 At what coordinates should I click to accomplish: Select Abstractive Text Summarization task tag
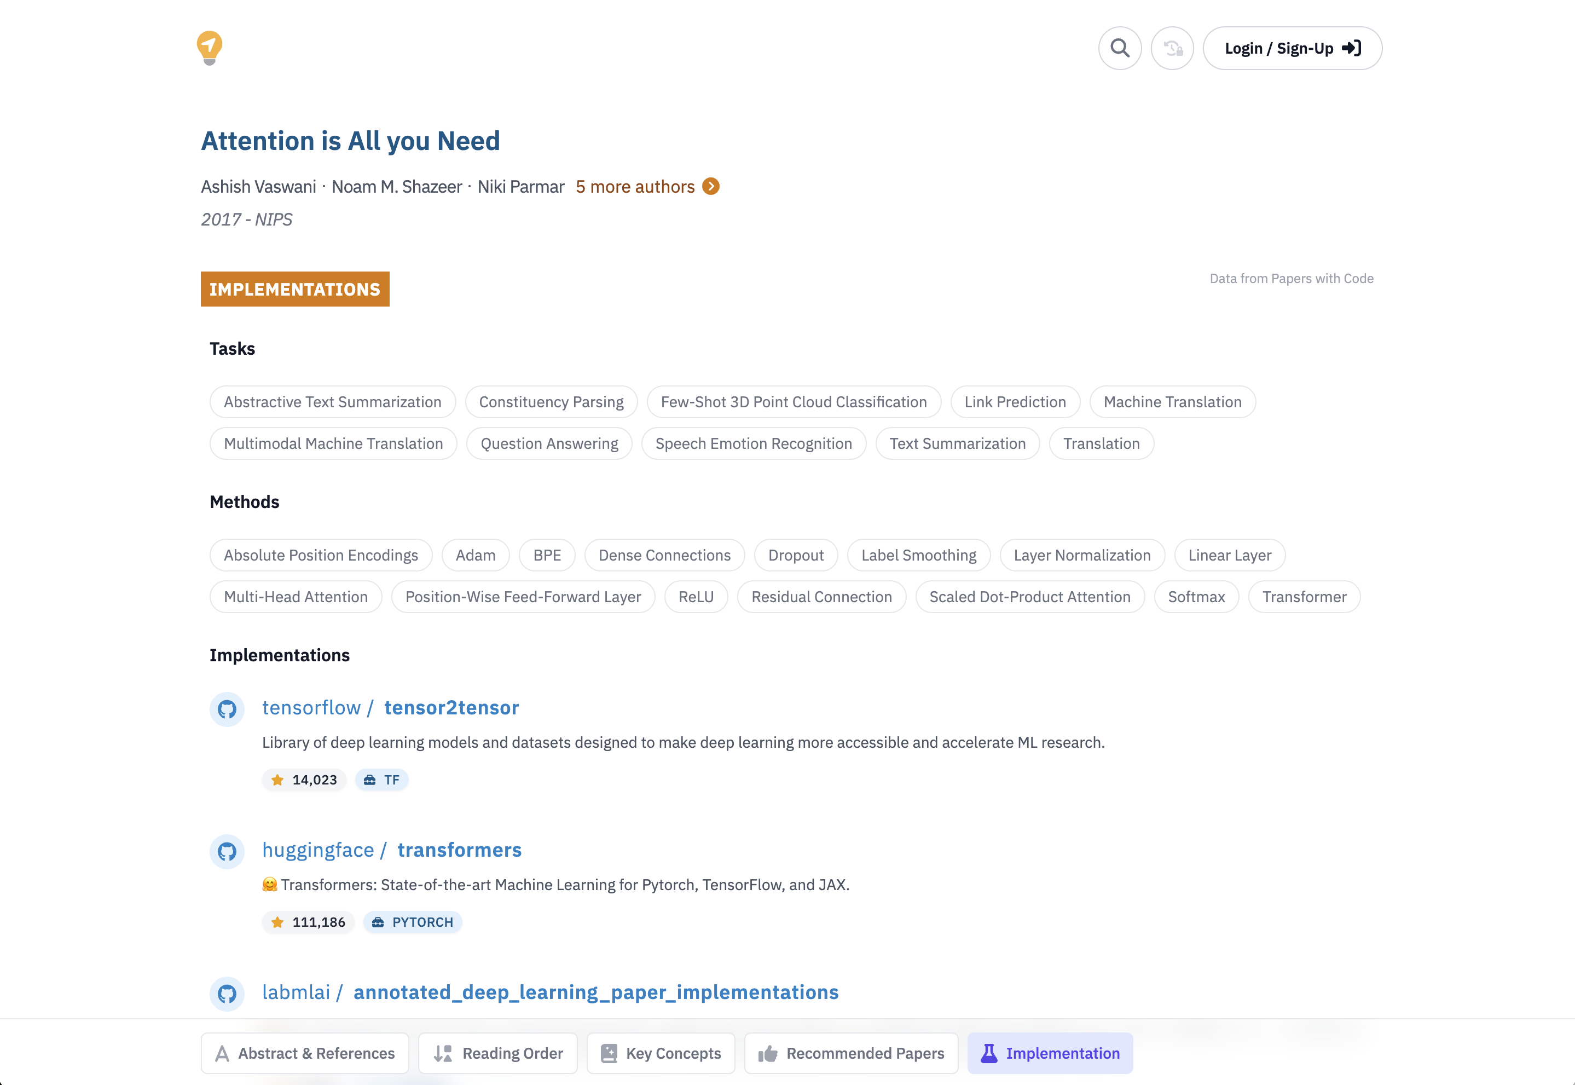coord(333,402)
